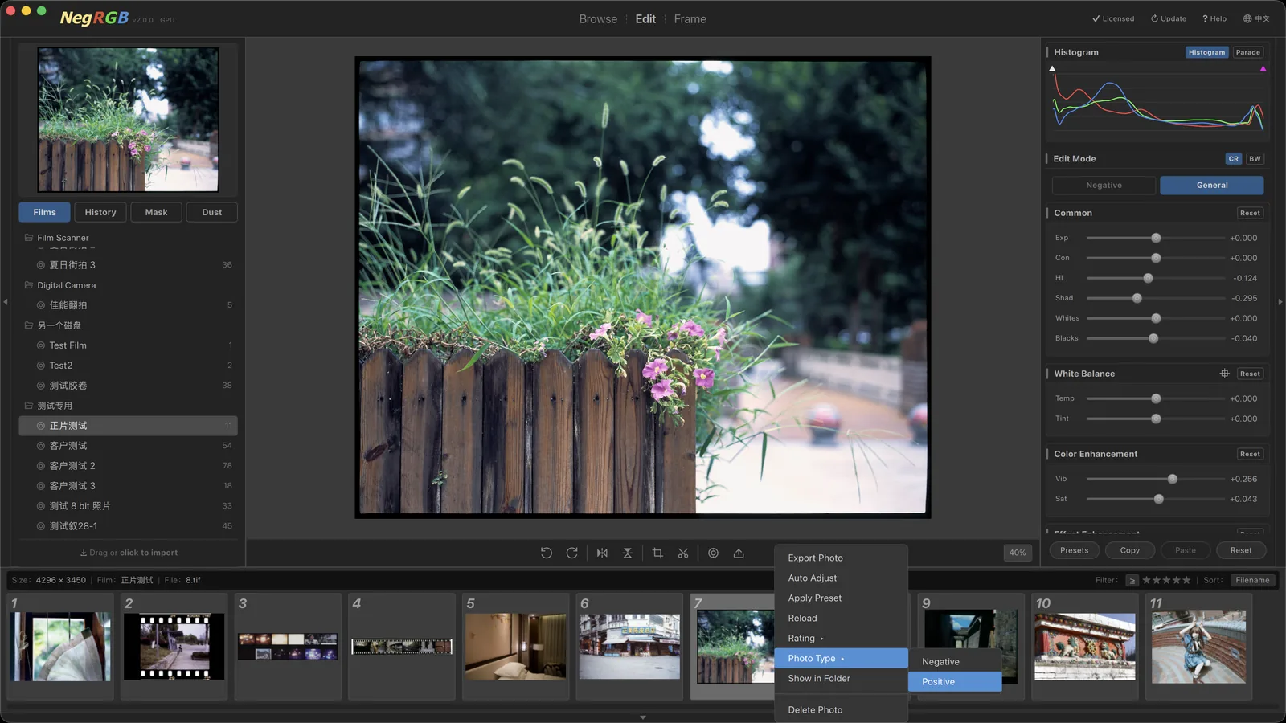The width and height of the screenshot is (1286, 723).
Task: Switch edit mode to BW
Action: pos(1255,159)
